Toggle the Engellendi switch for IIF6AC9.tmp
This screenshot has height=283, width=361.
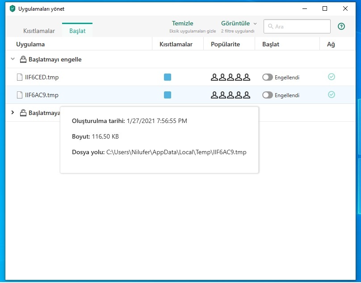(267, 95)
